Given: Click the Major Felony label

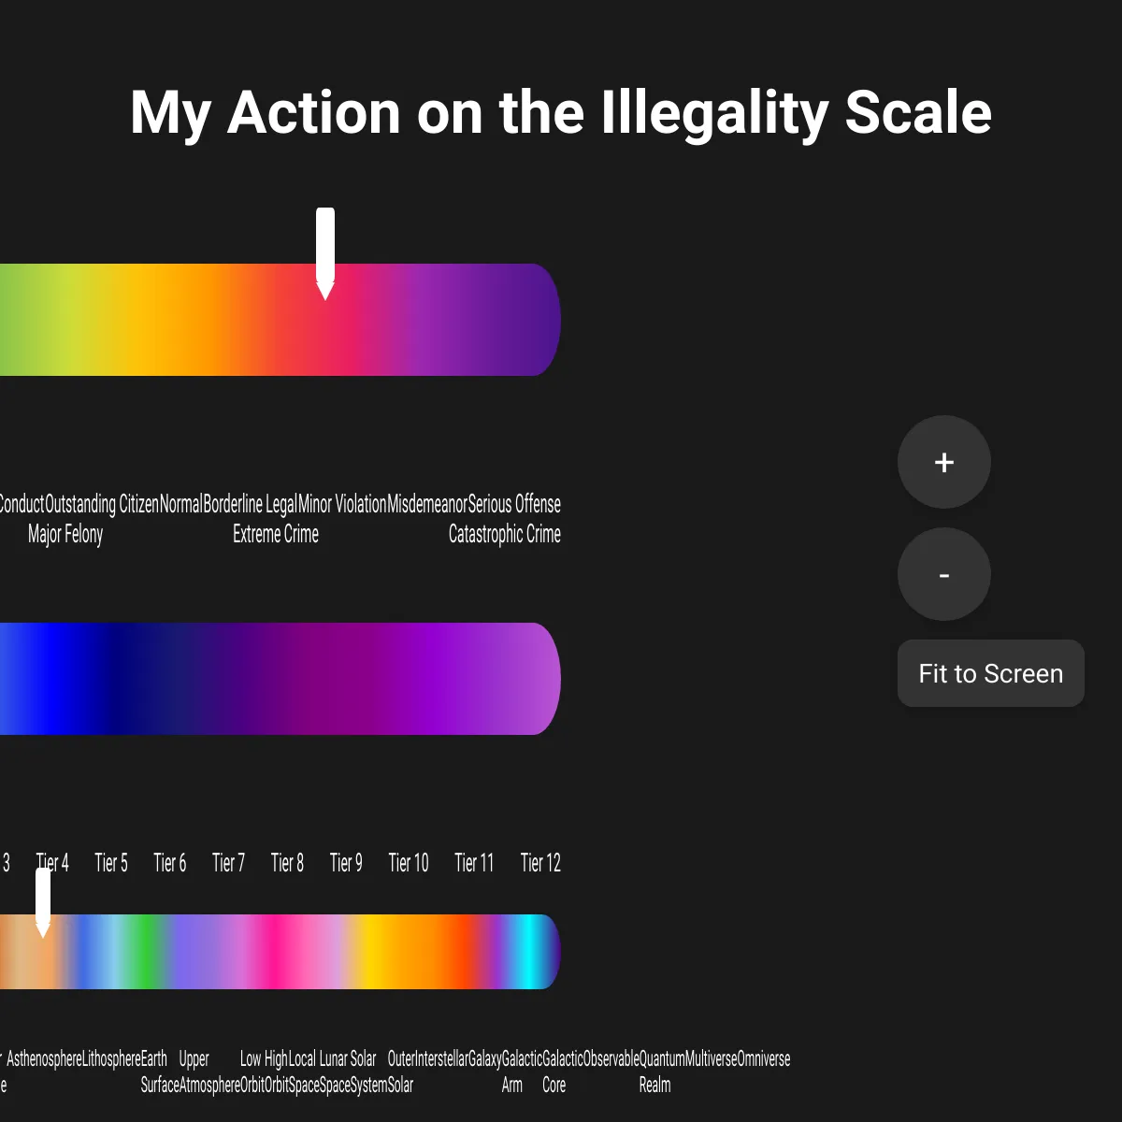Looking at the screenshot, I should pos(65,534).
